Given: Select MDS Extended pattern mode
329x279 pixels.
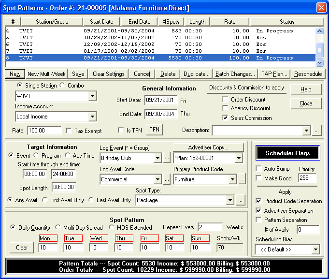Looking at the screenshot, I should click(112, 227).
